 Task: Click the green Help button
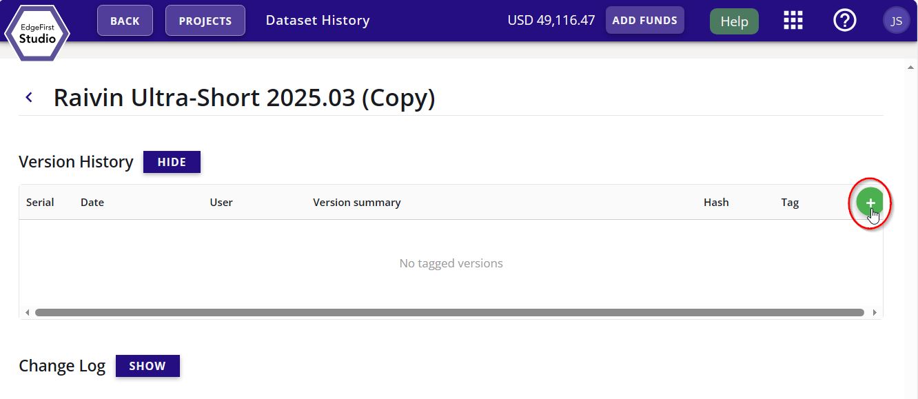733,21
